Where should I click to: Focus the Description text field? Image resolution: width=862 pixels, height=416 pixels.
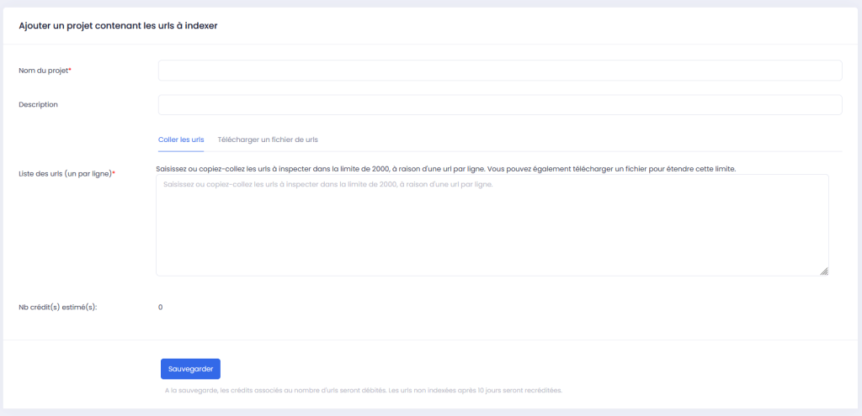(x=499, y=104)
